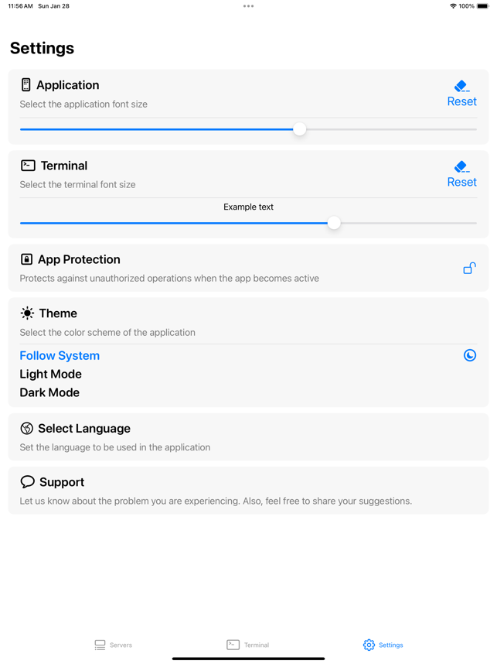Open the Settings tab in bottom bar
The height and width of the screenshot is (664, 497).
pyautogui.click(x=383, y=645)
